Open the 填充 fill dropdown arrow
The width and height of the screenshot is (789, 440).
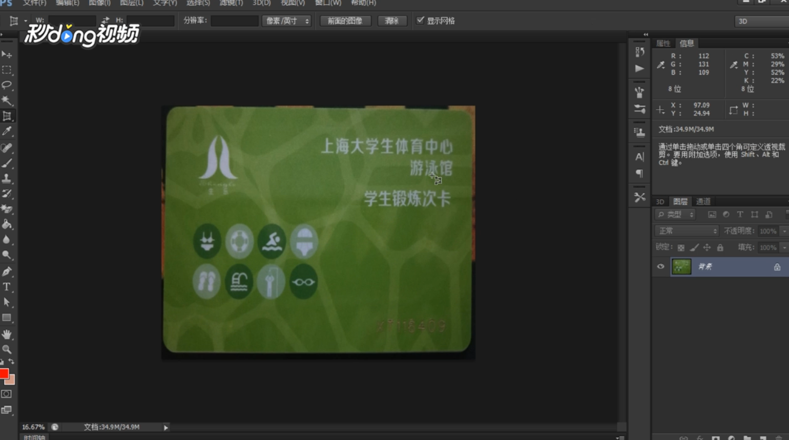784,247
